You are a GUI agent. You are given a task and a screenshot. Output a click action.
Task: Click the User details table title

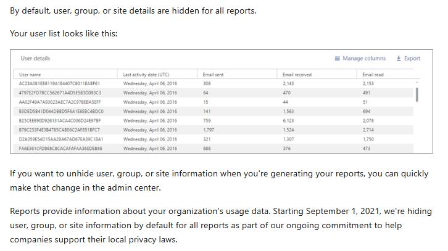coord(35,59)
